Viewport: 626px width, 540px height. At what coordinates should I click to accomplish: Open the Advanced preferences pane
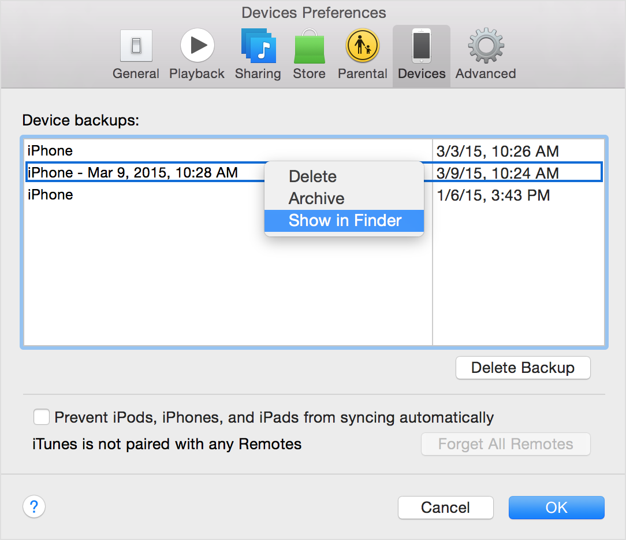pyautogui.click(x=486, y=55)
